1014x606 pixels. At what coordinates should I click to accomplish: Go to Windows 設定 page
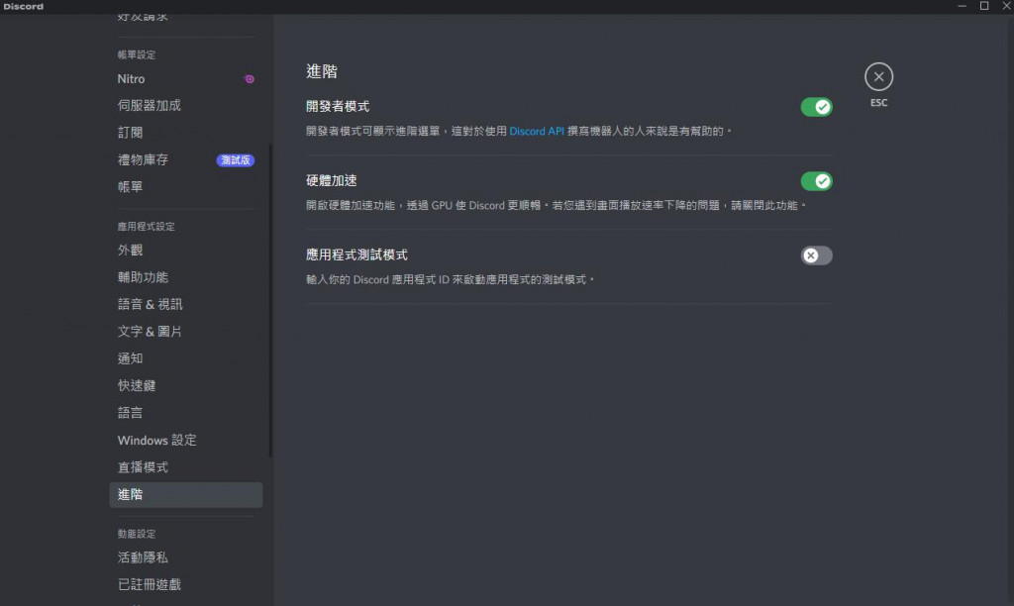pyautogui.click(x=185, y=441)
